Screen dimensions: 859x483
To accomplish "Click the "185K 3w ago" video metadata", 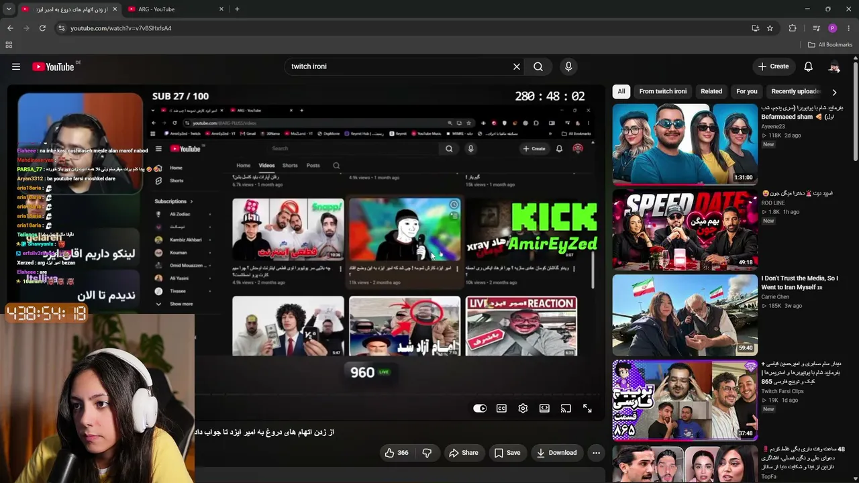I will click(x=782, y=306).
